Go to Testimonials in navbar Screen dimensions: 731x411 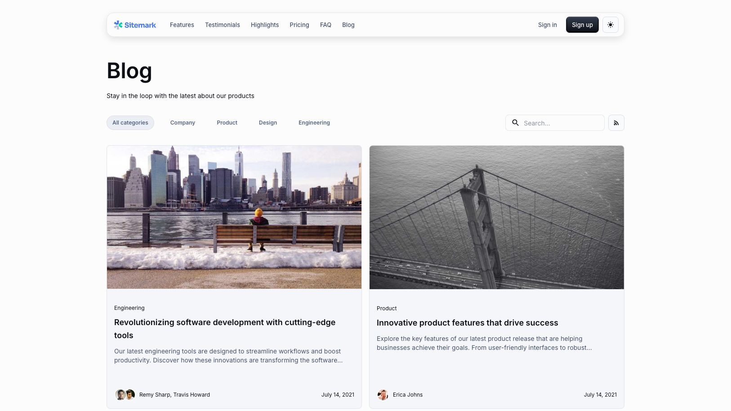pos(223,25)
